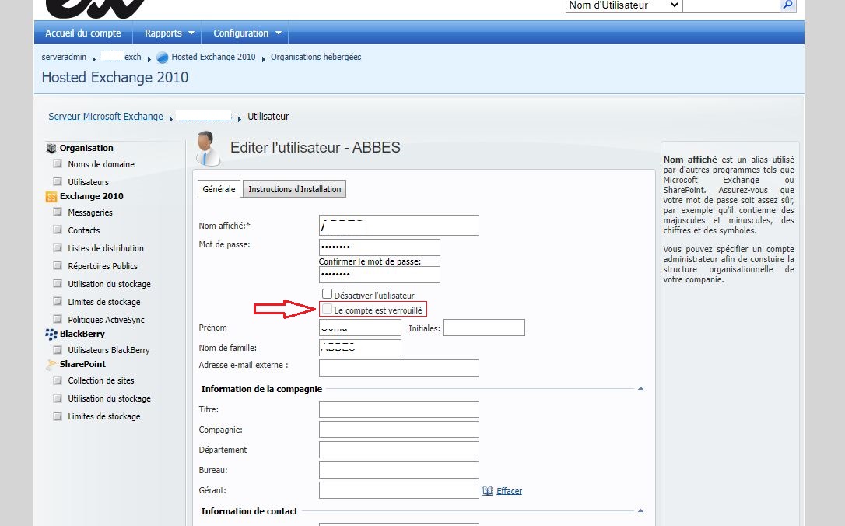Image resolution: width=845 pixels, height=526 pixels.
Task: Click the Effacer link next to Gérant
Action: (x=510, y=491)
